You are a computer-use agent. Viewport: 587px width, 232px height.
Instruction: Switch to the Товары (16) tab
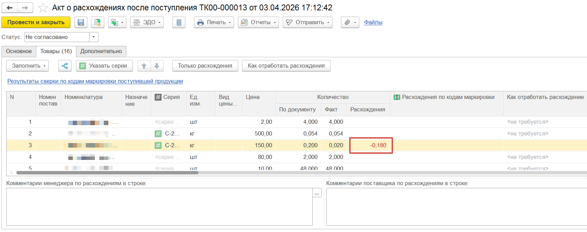(x=56, y=51)
